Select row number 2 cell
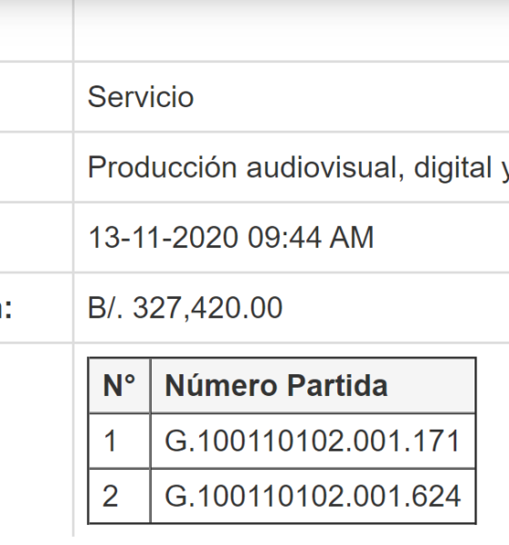This screenshot has width=509, height=545. [119, 496]
